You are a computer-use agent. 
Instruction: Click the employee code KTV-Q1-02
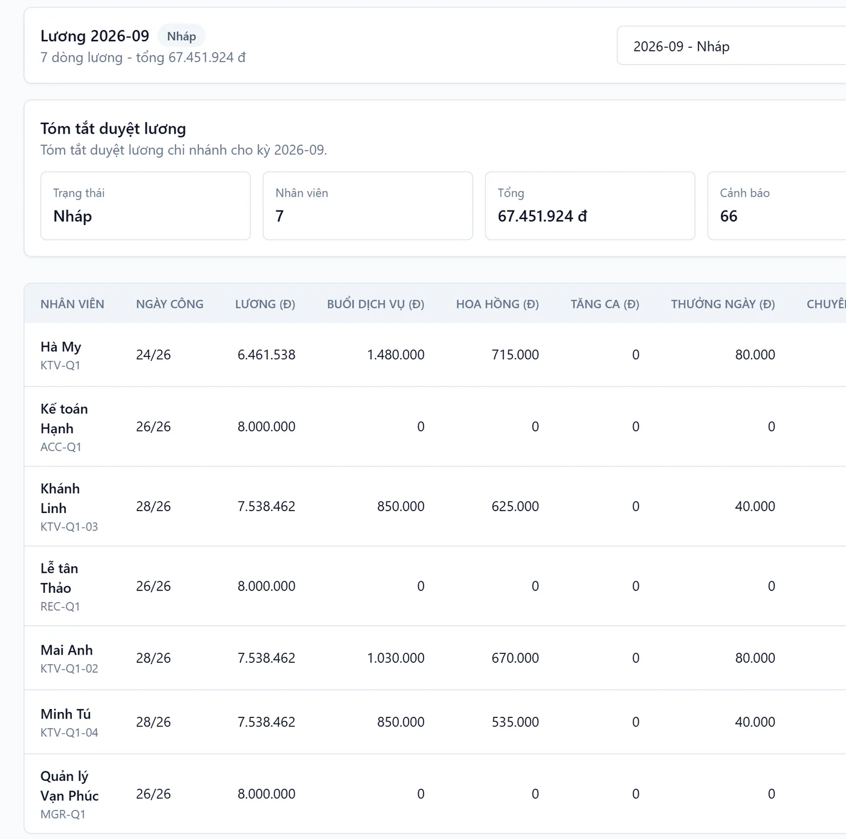69,668
